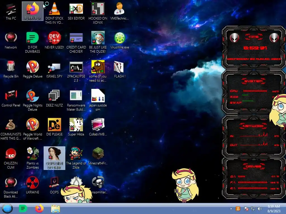Click the NETWORK widget IN graph

[x=254, y=135]
